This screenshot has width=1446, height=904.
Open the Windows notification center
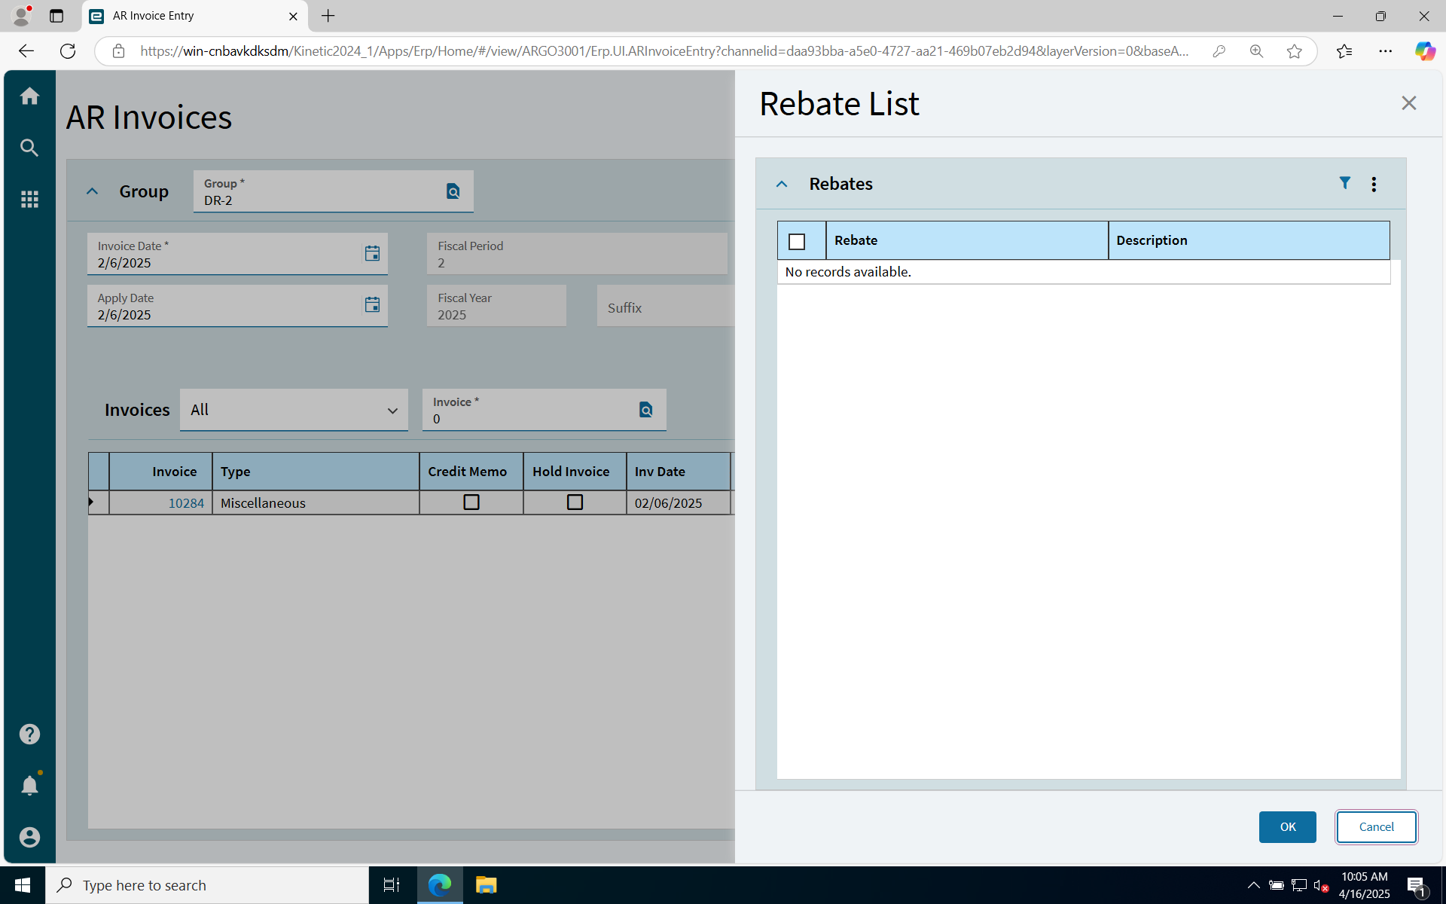tap(1418, 887)
